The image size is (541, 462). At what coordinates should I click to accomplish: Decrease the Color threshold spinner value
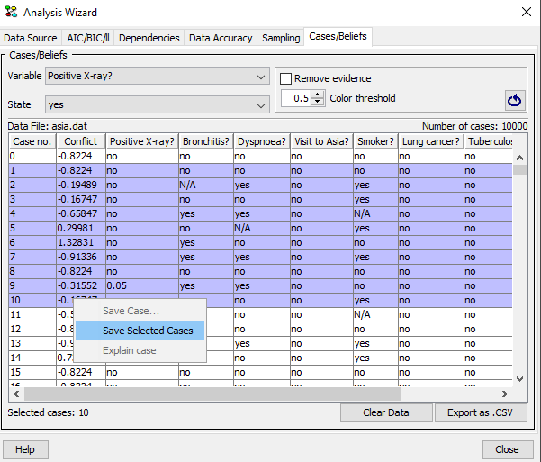[318, 102]
